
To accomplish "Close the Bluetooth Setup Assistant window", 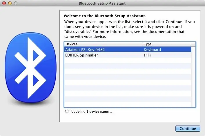I will point(4,3).
